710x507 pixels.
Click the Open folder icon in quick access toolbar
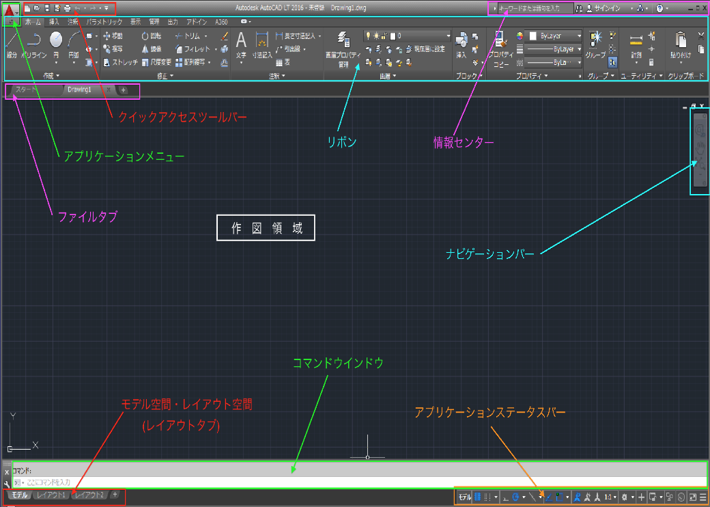(x=37, y=8)
